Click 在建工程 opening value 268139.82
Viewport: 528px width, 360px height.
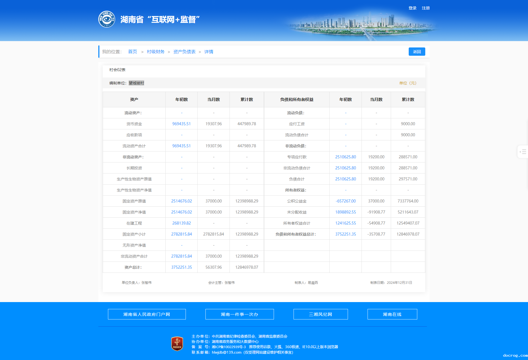(181, 223)
